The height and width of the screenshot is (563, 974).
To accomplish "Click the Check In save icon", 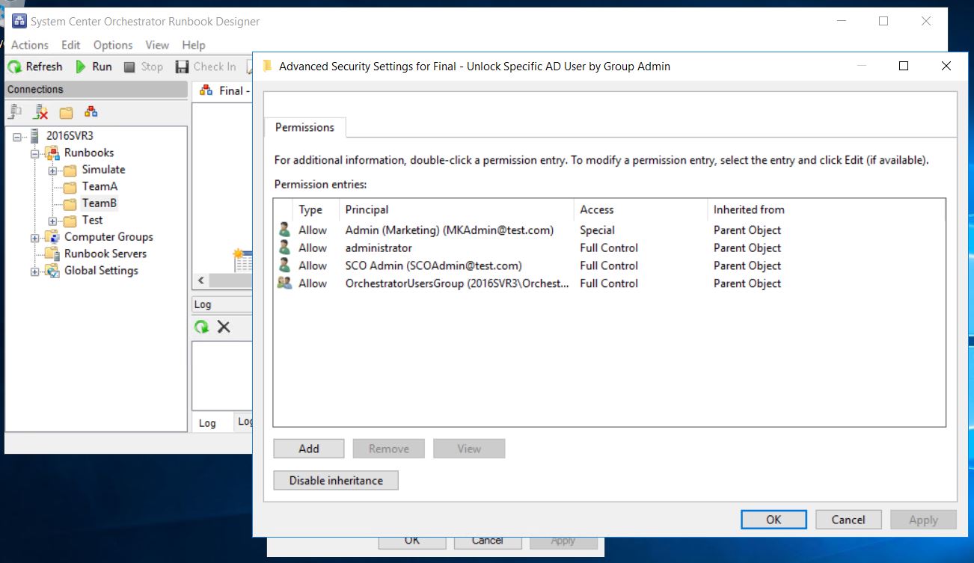I will click(182, 67).
